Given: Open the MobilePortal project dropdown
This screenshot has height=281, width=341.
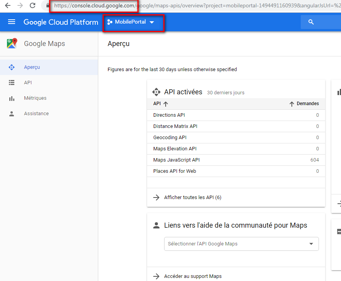Looking at the screenshot, I should pyautogui.click(x=131, y=22).
